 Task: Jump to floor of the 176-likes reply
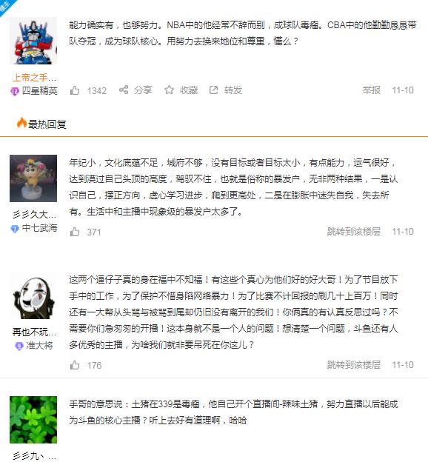coord(354,365)
